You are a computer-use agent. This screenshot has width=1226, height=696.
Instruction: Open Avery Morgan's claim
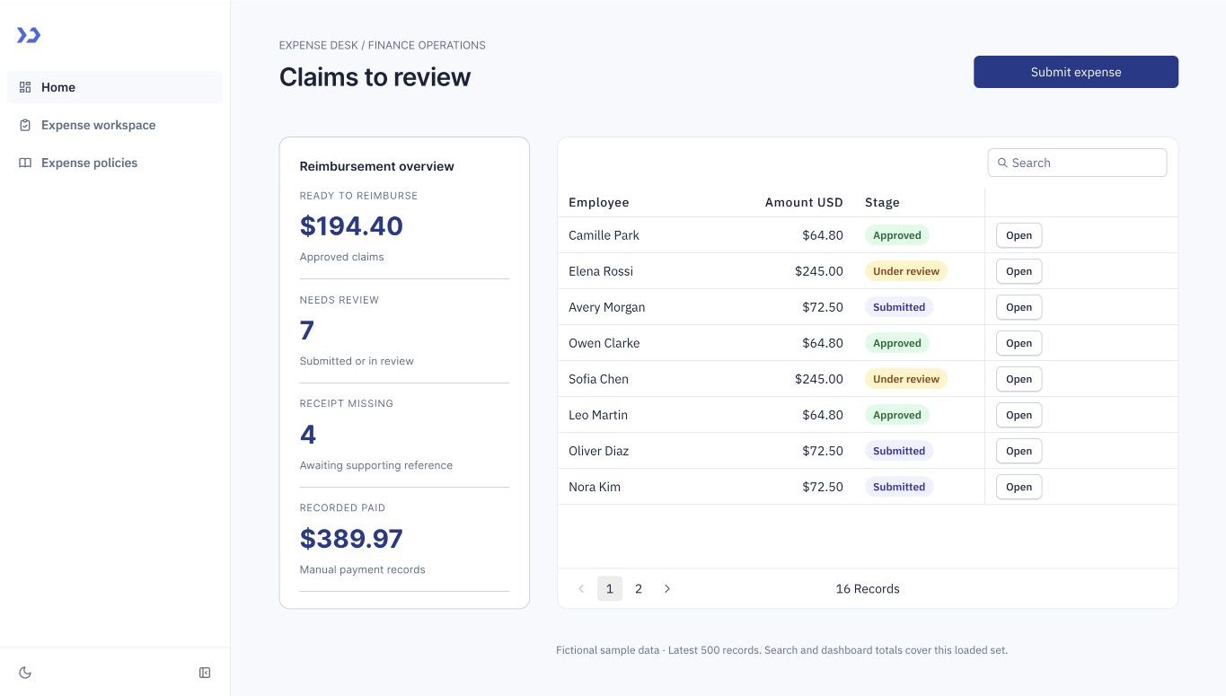pyautogui.click(x=1019, y=307)
